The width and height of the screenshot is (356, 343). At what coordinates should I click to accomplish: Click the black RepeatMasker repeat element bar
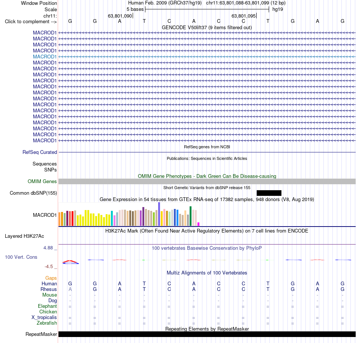point(207,334)
